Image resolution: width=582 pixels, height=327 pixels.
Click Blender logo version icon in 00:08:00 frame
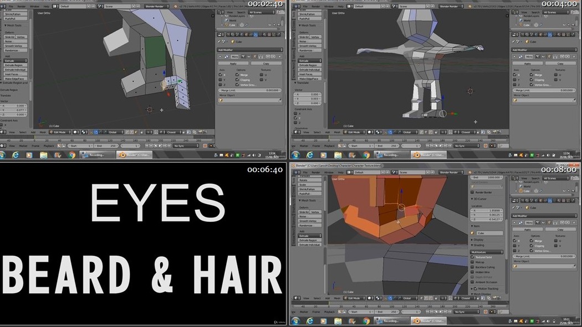point(471,172)
